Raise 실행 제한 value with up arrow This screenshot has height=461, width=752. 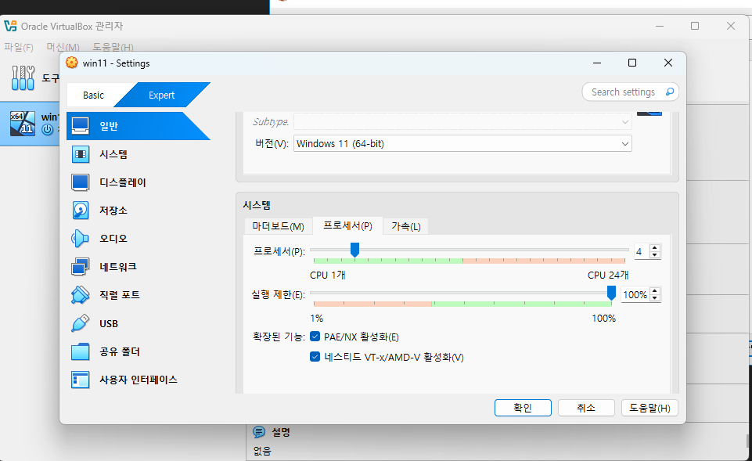655,291
